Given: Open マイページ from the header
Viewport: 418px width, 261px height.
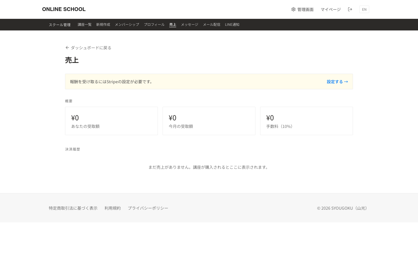Looking at the screenshot, I should (331, 9).
